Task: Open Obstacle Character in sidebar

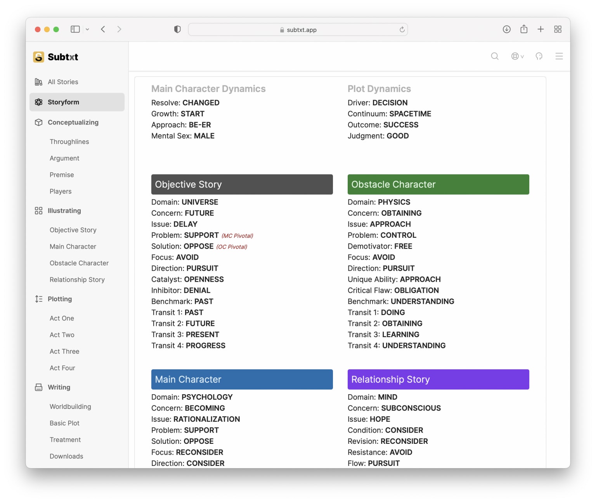Action: pos(79,263)
